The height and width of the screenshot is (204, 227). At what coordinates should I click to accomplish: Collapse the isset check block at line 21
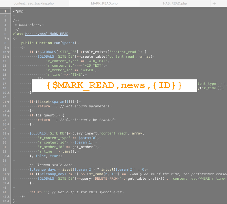pyautogui.click(x=8, y=102)
